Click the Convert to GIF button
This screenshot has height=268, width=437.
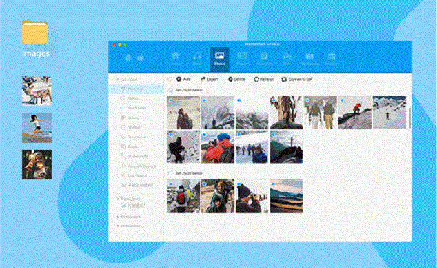pyautogui.click(x=296, y=80)
